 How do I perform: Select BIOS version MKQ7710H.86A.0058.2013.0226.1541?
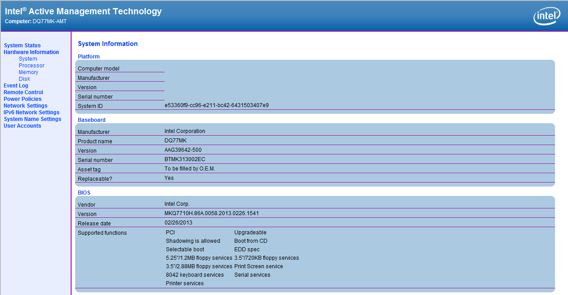[x=212, y=213]
